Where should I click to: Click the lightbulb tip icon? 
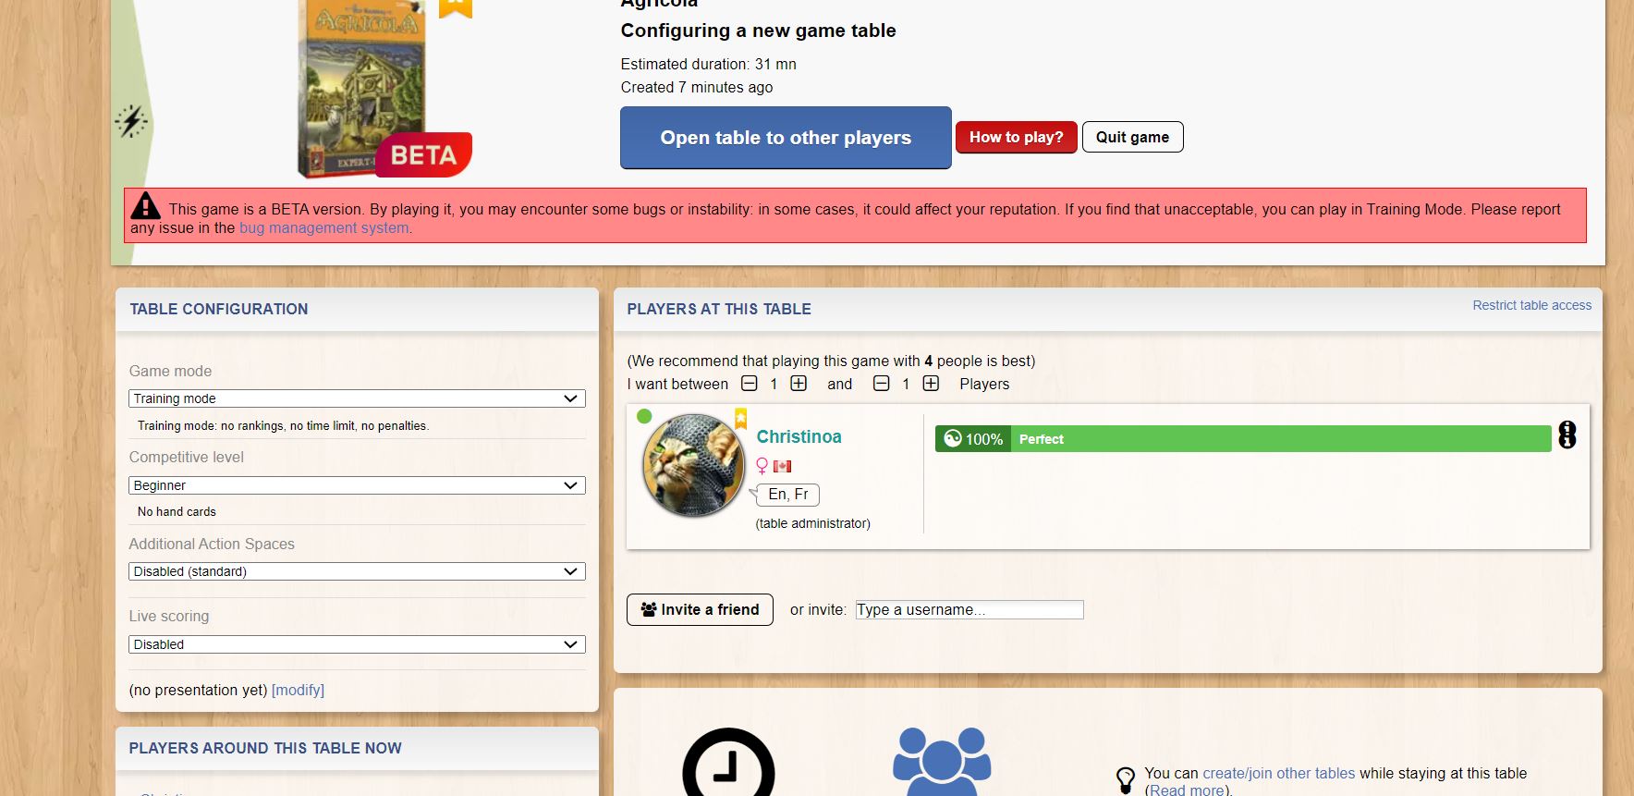(1125, 780)
